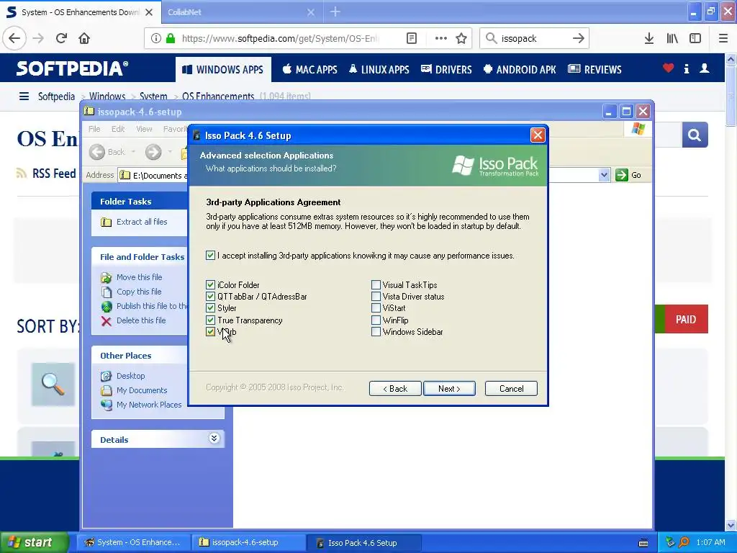Submit the issopack search arrow

pyautogui.click(x=578, y=38)
